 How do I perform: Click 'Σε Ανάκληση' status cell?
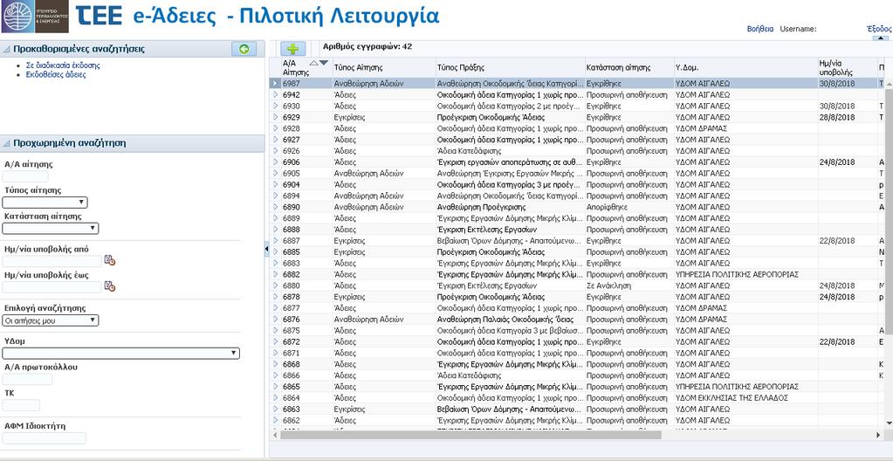pos(608,286)
